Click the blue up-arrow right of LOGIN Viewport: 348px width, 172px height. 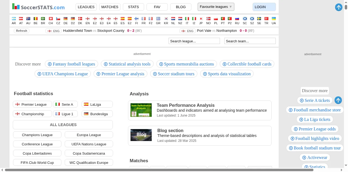(x=339, y=7)
